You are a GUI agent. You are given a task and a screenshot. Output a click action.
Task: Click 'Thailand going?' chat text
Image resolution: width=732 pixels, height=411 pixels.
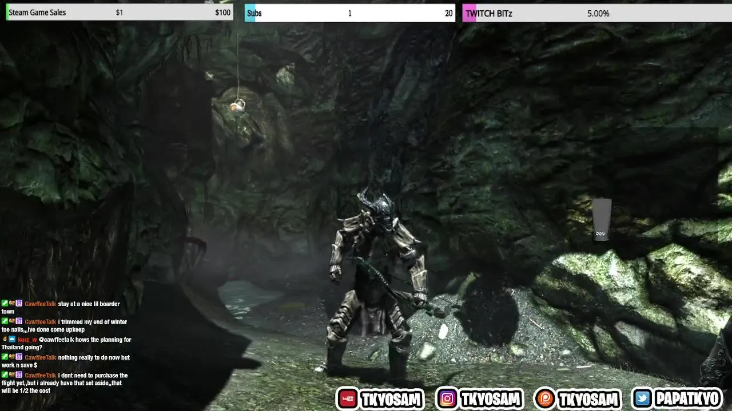point(22,347)
